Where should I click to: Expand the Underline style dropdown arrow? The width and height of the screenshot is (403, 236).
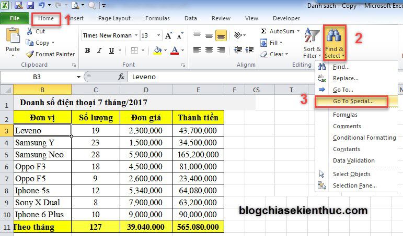point(120,50)
